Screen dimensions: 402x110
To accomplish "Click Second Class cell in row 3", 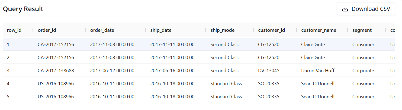I will tap(224, 71).
